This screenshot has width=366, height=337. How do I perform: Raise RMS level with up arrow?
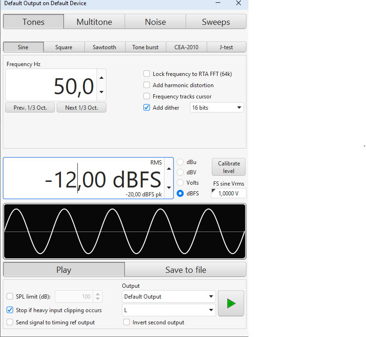coord(169,169)
